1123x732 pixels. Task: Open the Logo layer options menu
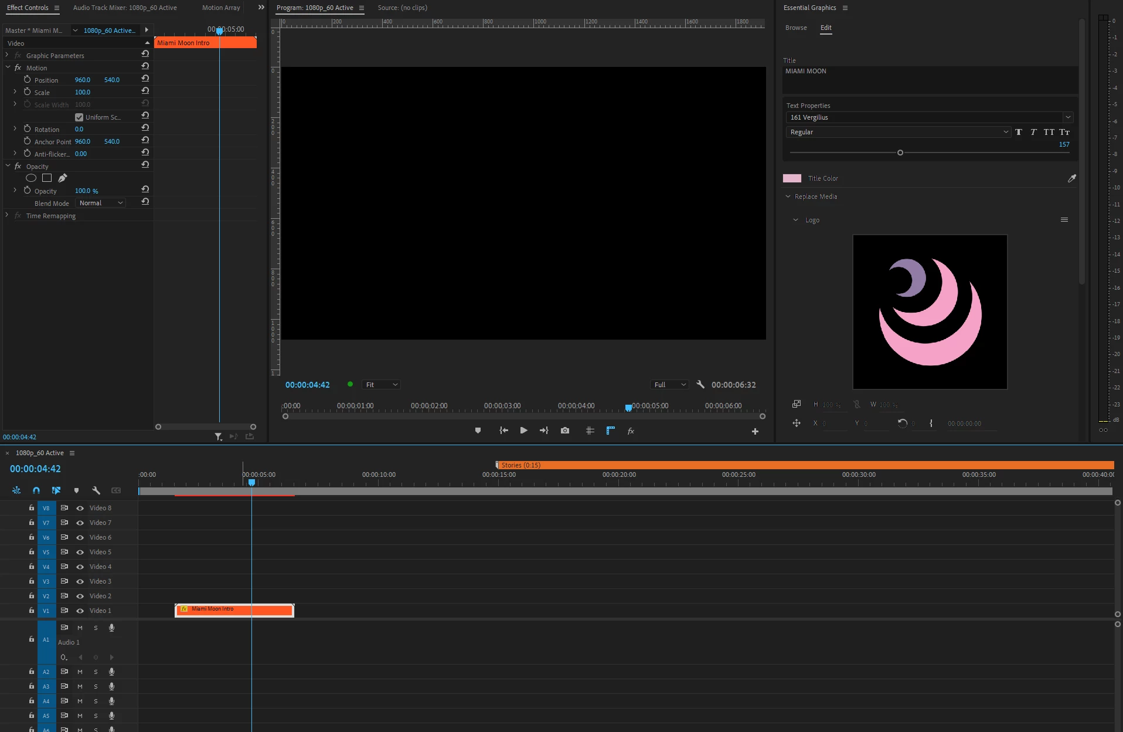pos(1064,220)
